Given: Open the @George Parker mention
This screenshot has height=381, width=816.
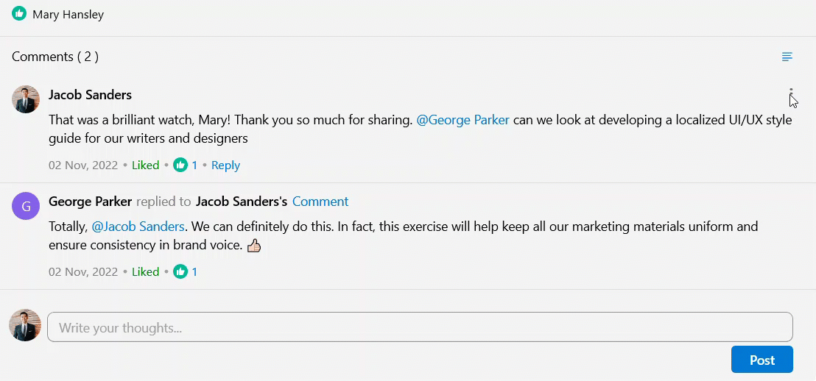Looking at the screenshot, I should point(463,120).
